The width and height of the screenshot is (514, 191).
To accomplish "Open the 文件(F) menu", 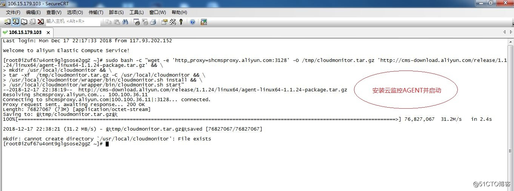I will click(13, 12).
